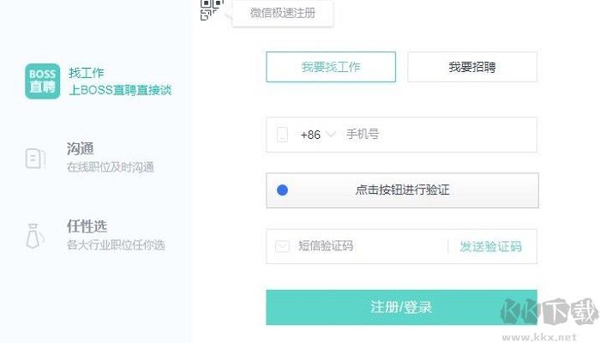Screen dimensions: 600x343
Task: Switch to the 我要招聘 tab
Action: pyautogui.click(x=471, y=67)
